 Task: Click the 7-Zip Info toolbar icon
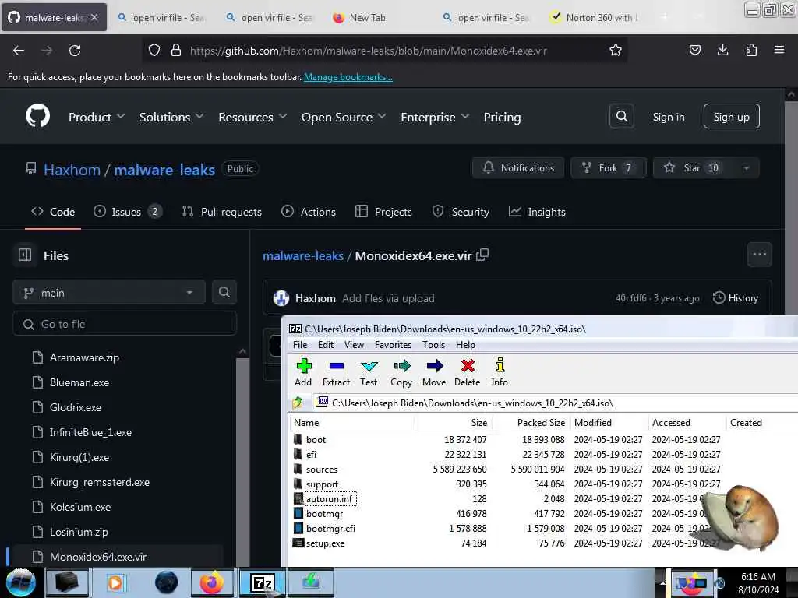(500, 366)
